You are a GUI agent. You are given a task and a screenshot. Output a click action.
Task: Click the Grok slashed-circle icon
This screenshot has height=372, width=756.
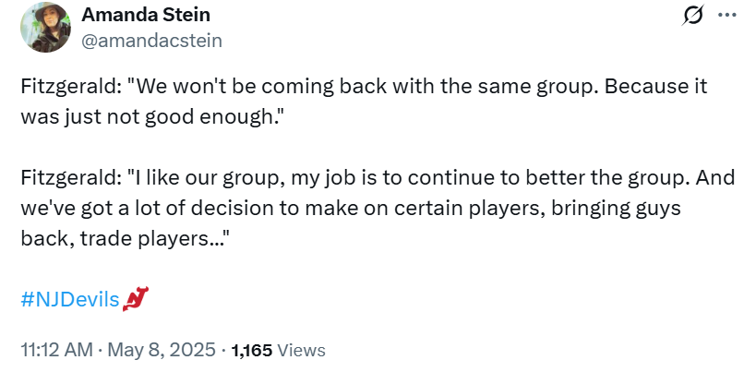tap(693, 15)
